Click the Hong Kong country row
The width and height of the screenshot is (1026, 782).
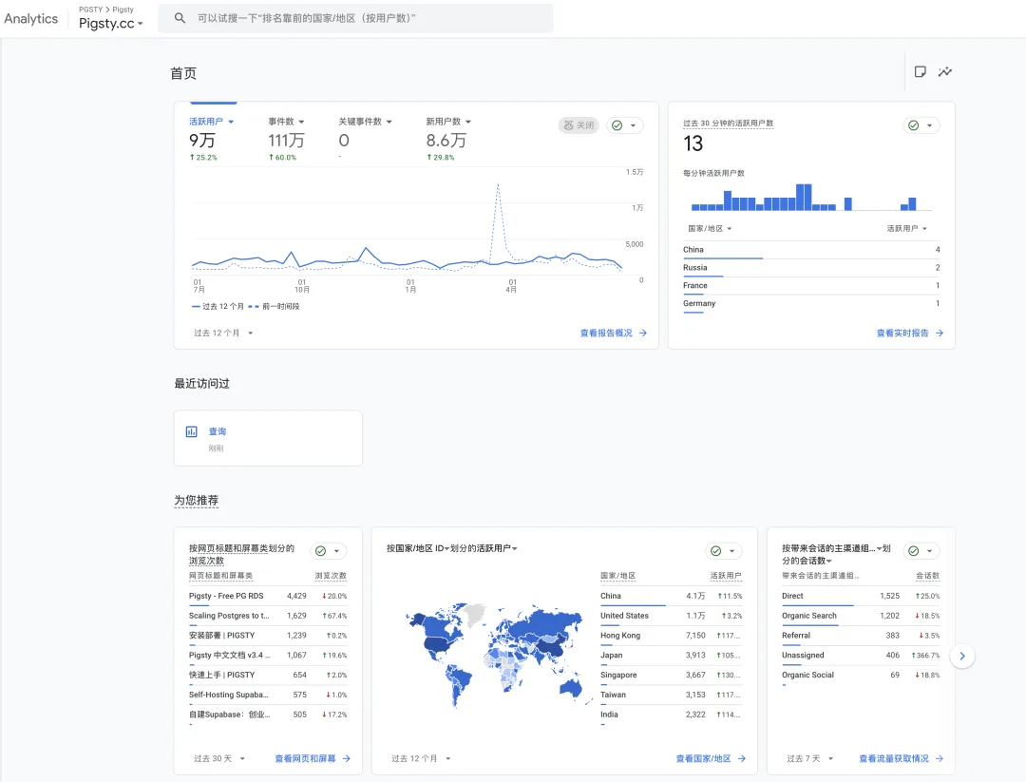(672, 636)
